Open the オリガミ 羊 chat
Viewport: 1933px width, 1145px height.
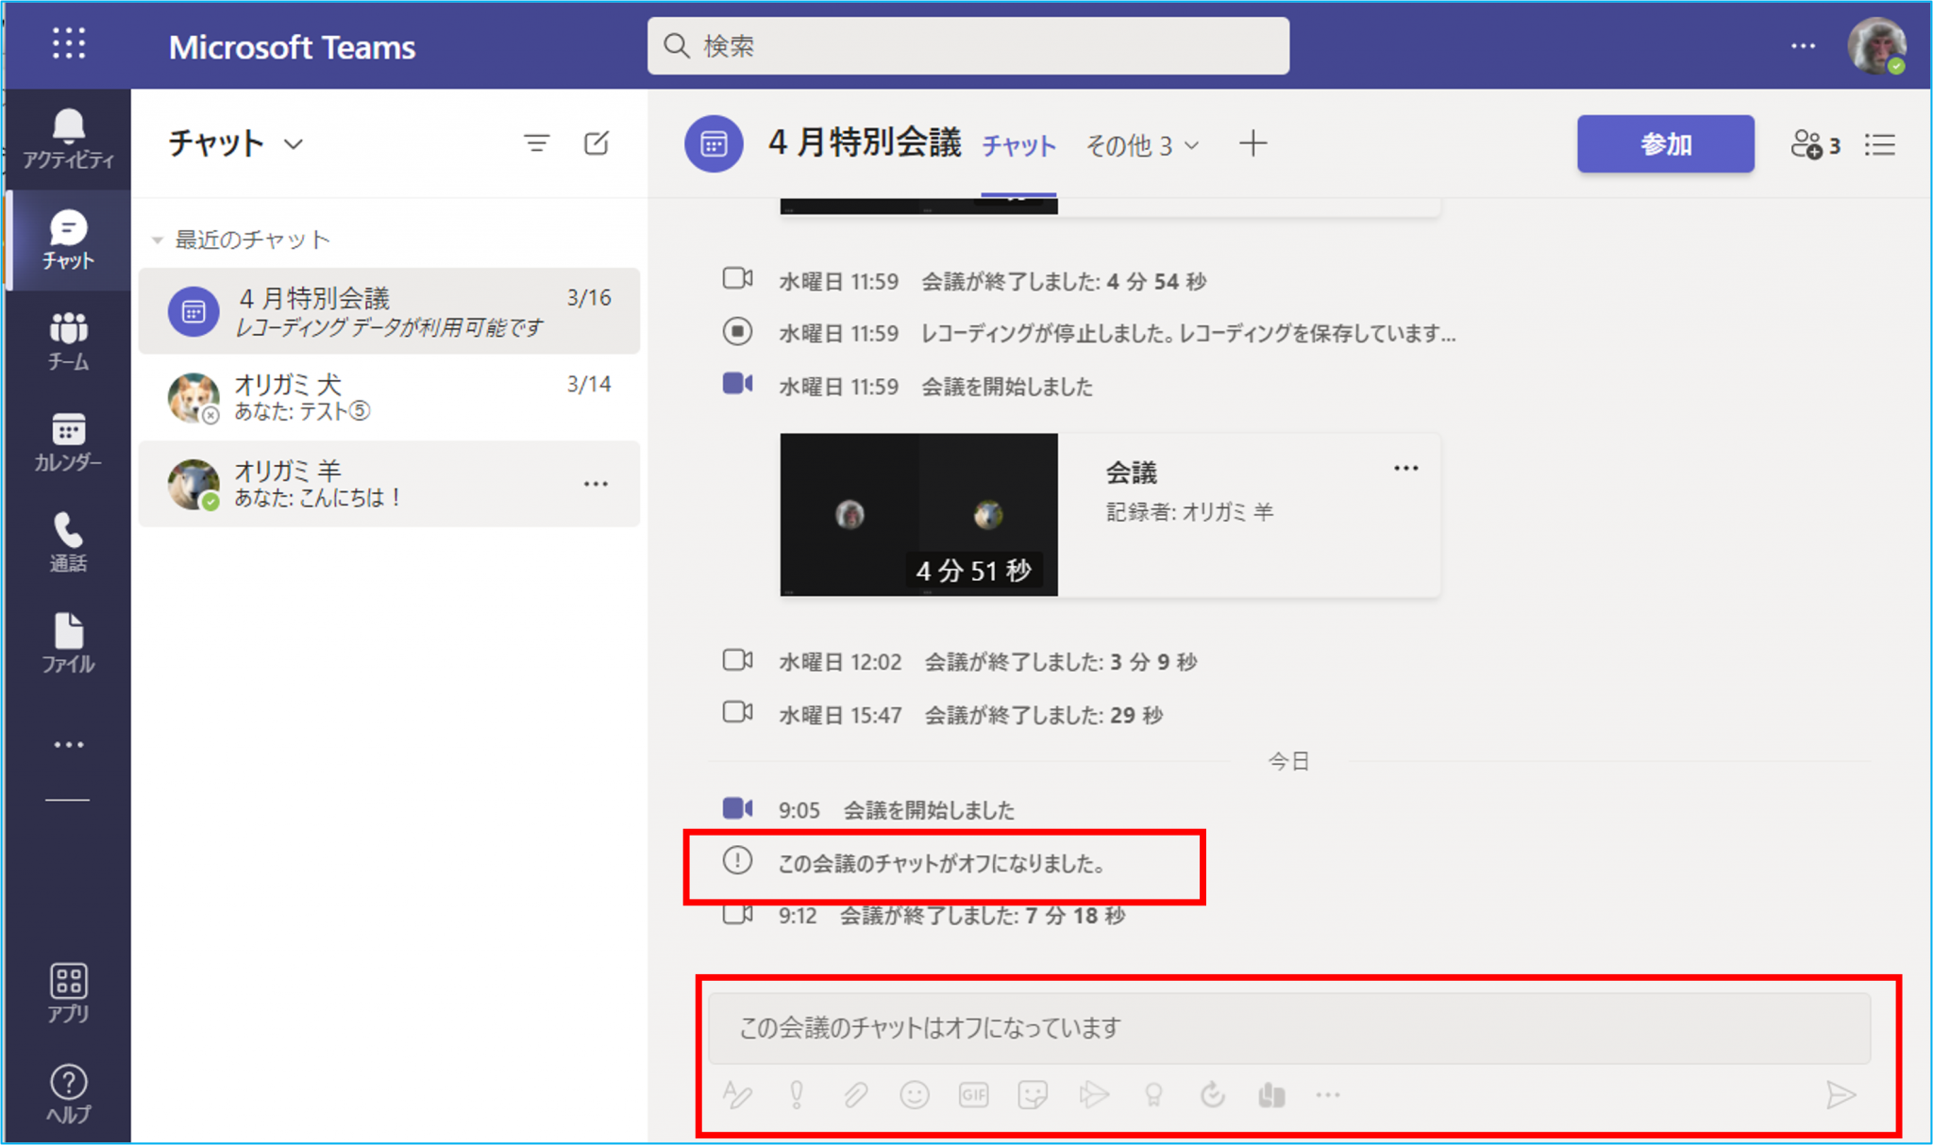pyautogui.click(x=389, y=484)
